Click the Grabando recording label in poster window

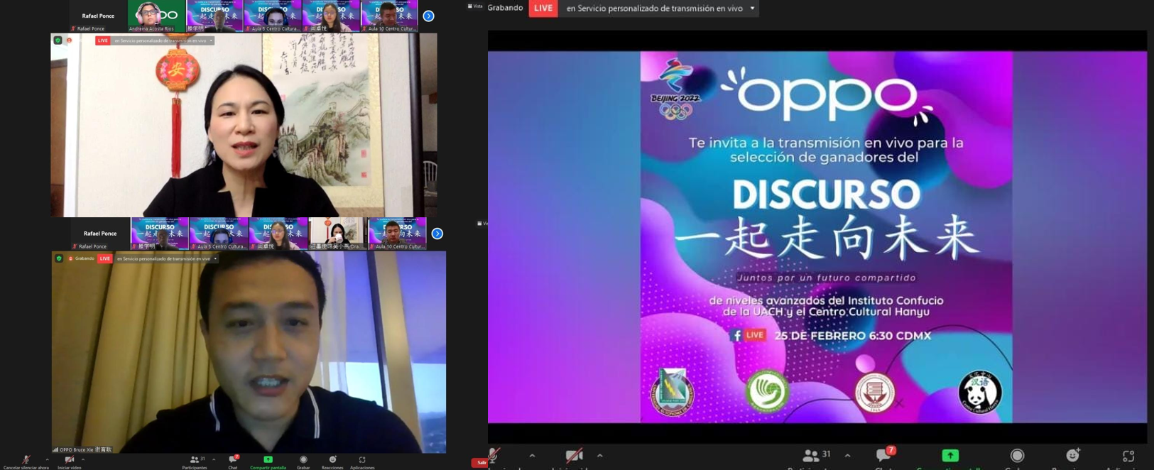(x=506, y=8)
